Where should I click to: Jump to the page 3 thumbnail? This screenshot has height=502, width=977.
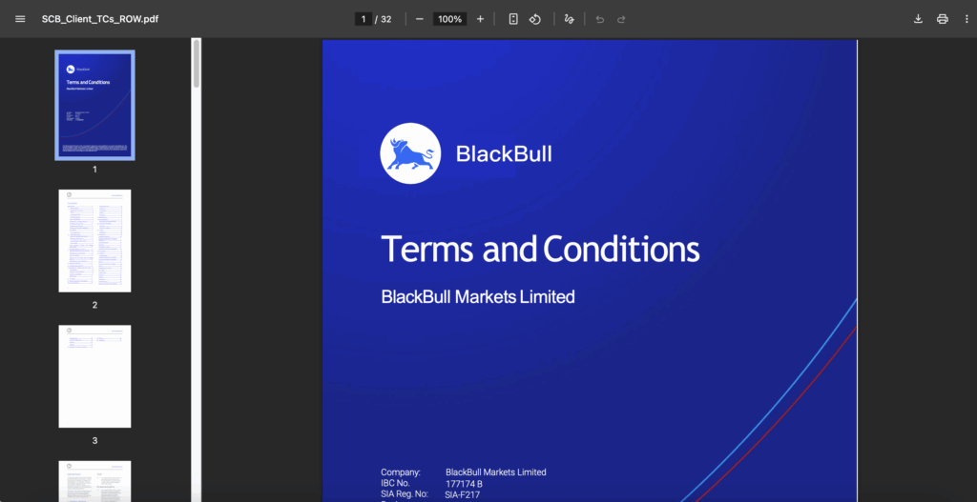click(94, 375)
